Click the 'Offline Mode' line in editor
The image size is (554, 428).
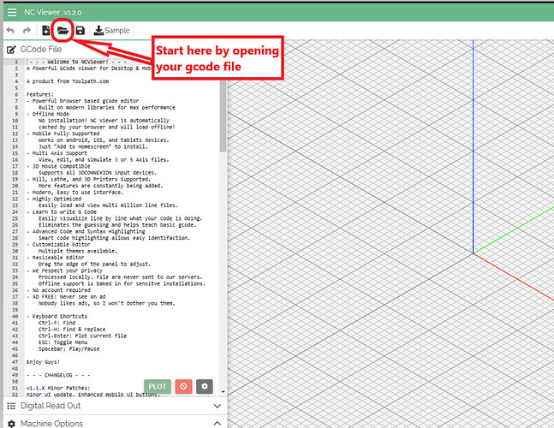[x=48, y=114]
